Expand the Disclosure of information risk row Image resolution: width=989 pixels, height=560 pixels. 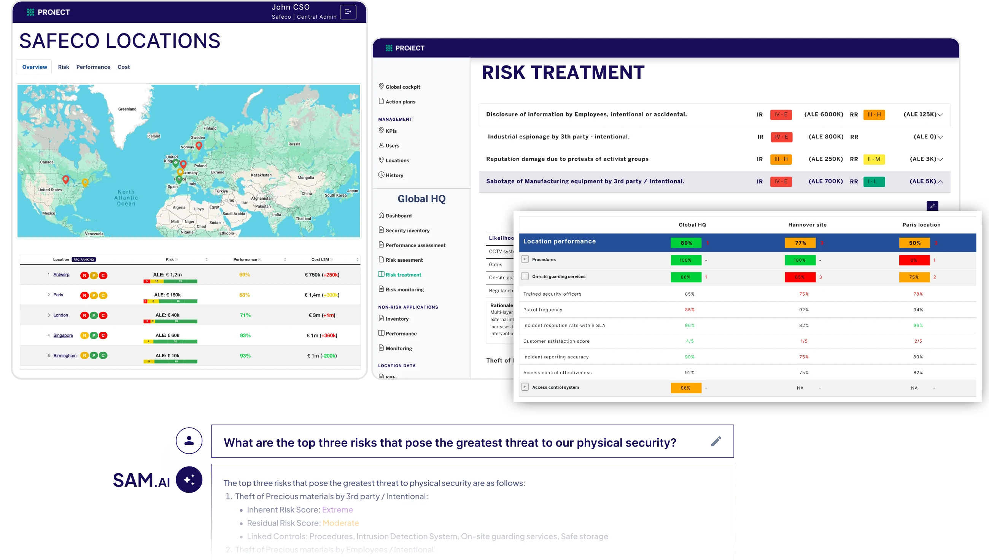click(x=940, y=115)
